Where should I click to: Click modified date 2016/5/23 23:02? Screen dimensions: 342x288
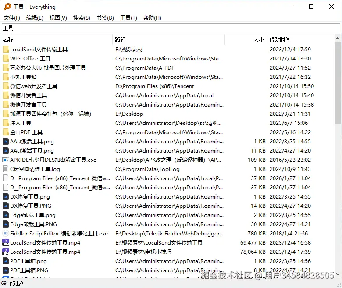click(x=290, y=160)
